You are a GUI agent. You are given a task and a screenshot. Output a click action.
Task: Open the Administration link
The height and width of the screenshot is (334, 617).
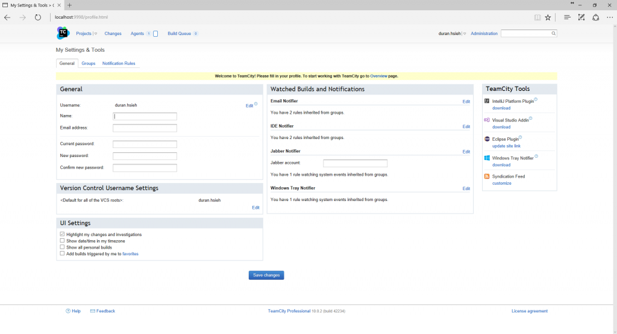pyautogui.click(x=484, y=34)
